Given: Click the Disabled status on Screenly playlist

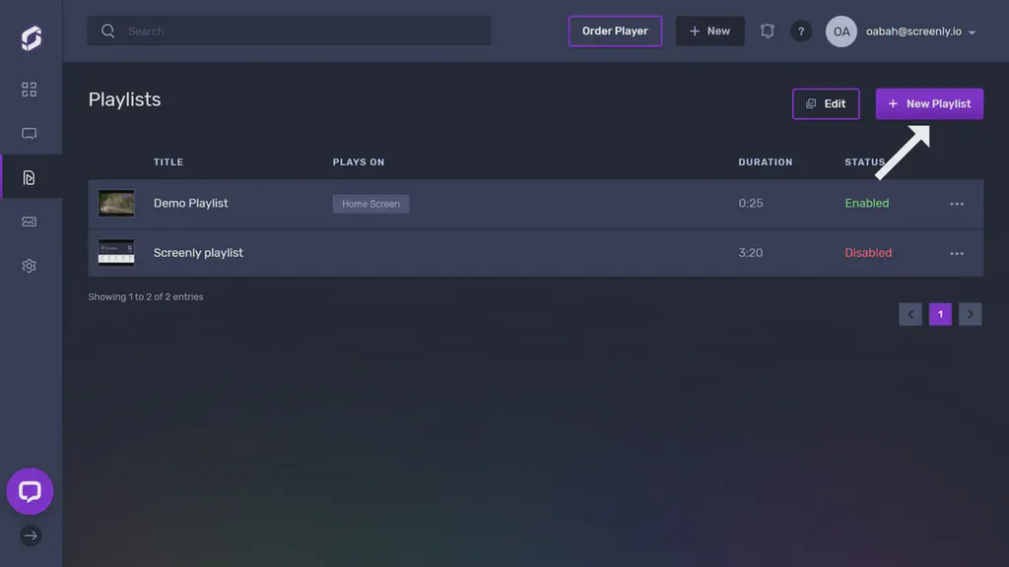Looking at the screenshot, I should pyautogui.click(x=868, y=253).
